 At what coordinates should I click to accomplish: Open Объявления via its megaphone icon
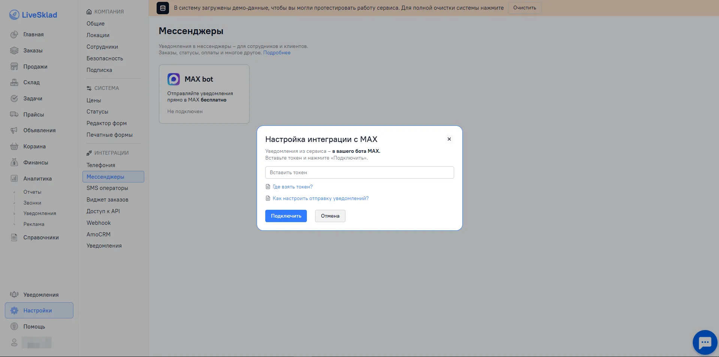pos(14,130)
